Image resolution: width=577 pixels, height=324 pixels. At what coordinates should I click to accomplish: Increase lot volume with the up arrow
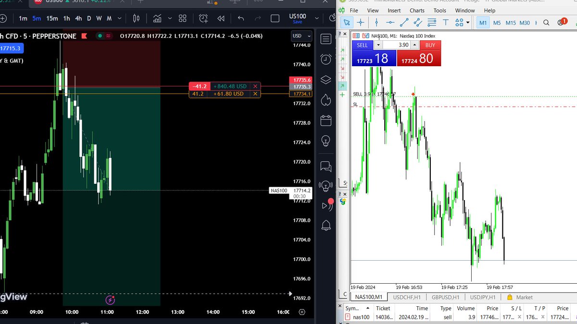415,45
